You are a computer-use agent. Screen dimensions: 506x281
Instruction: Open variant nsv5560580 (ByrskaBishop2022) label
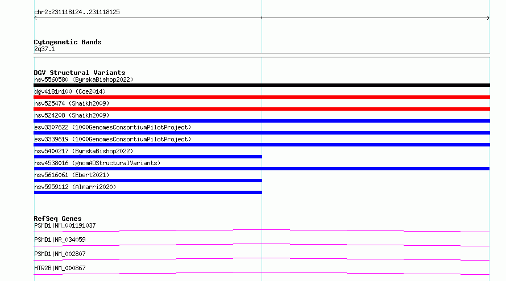[x=84, y=79]
